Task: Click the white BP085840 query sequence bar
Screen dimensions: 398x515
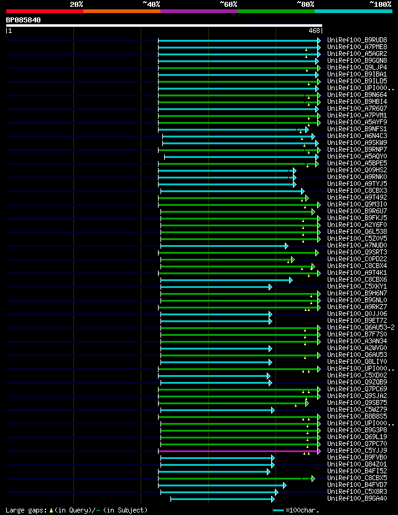Action: [x=164, y=26]
